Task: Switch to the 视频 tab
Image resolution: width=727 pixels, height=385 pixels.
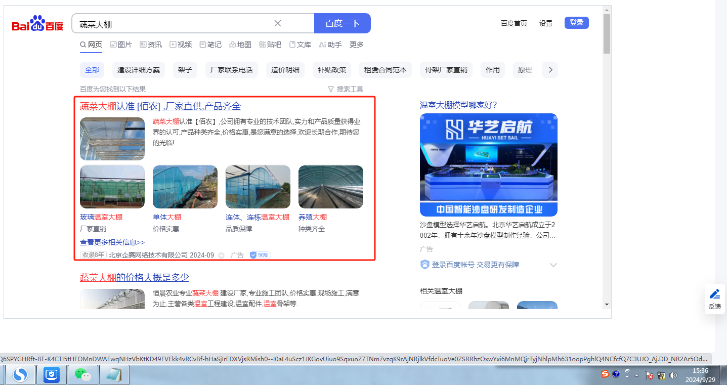Action: point(181,45)
